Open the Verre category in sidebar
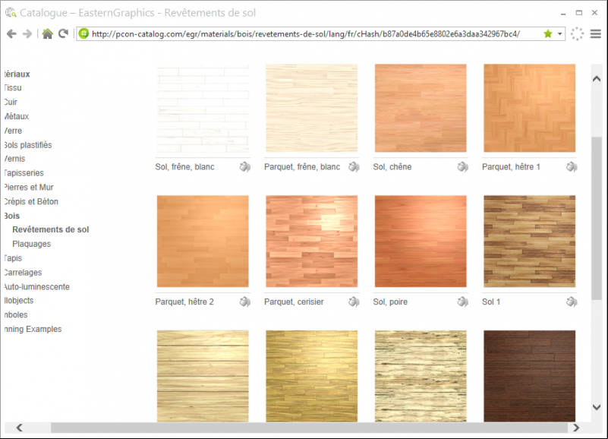608x439 pixels. pyautogui.click(x=13, y=131)
